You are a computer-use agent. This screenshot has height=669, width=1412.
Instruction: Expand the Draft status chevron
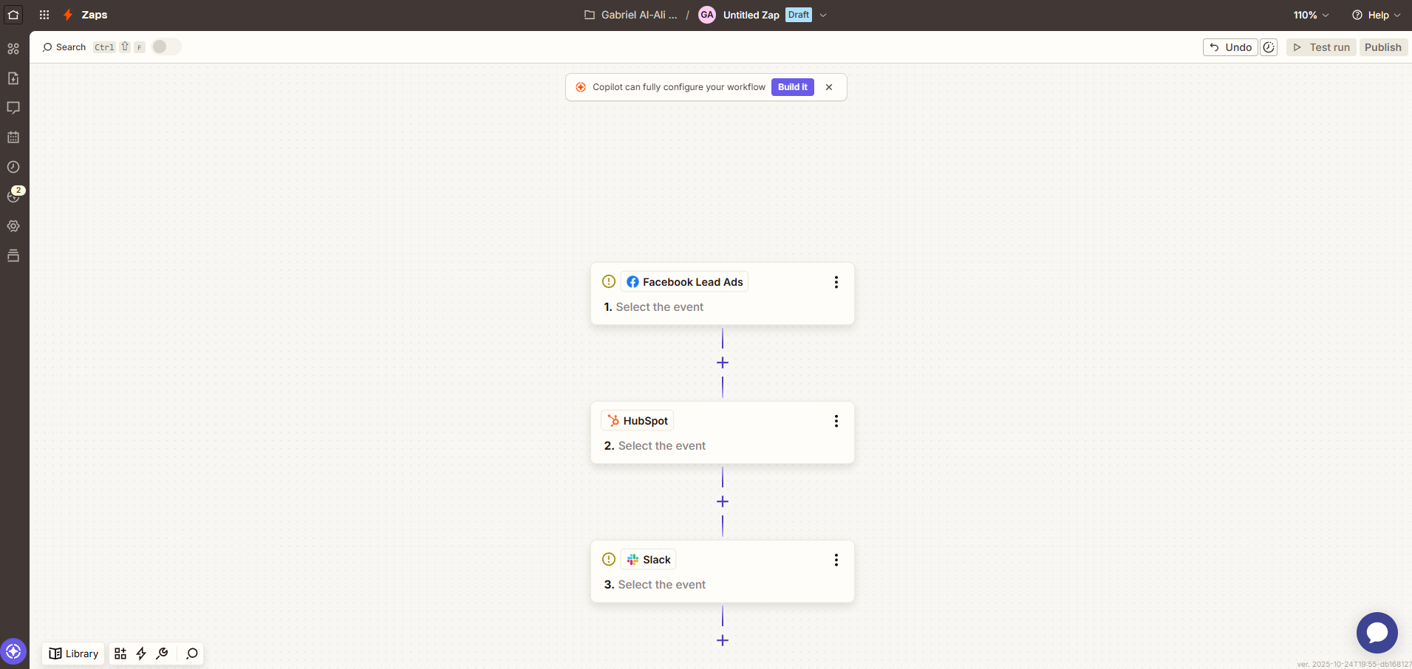pyautogui.click(x=823, y=15)
